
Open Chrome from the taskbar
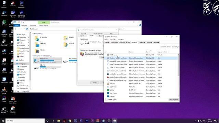pyautogui.click(x=70, y=121)
